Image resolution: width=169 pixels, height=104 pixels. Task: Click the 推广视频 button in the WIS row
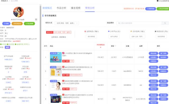coord(163,81)
